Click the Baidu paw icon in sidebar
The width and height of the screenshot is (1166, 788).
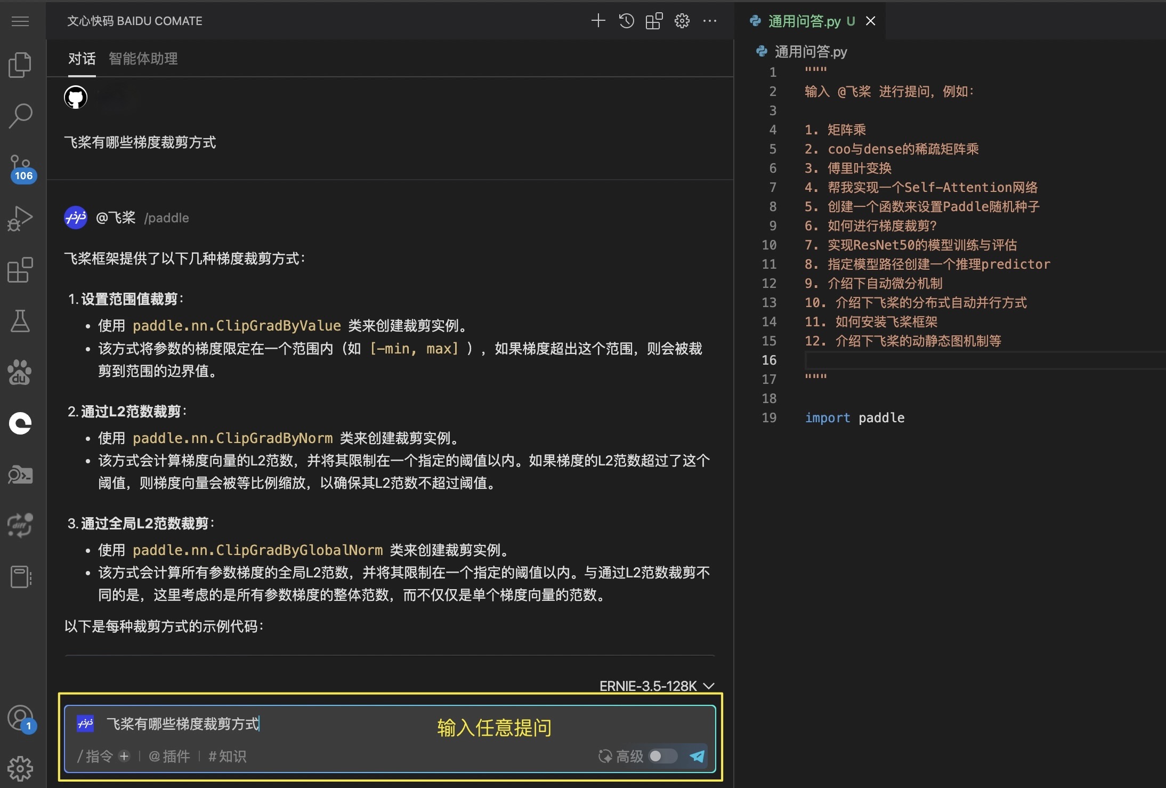point(20,372)
